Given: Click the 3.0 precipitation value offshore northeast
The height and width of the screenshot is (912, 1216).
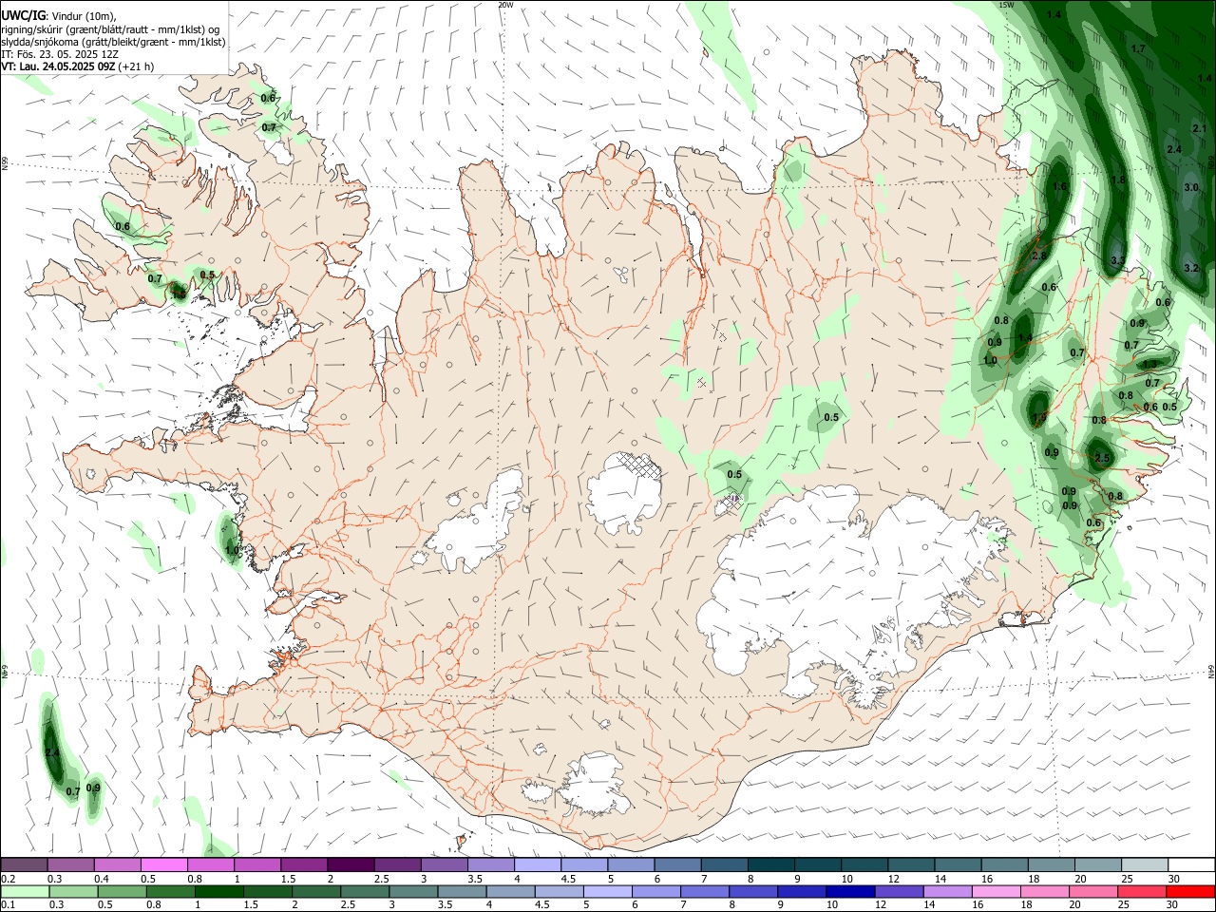Looking at the screenshot, I should (x=1191, y=187).
